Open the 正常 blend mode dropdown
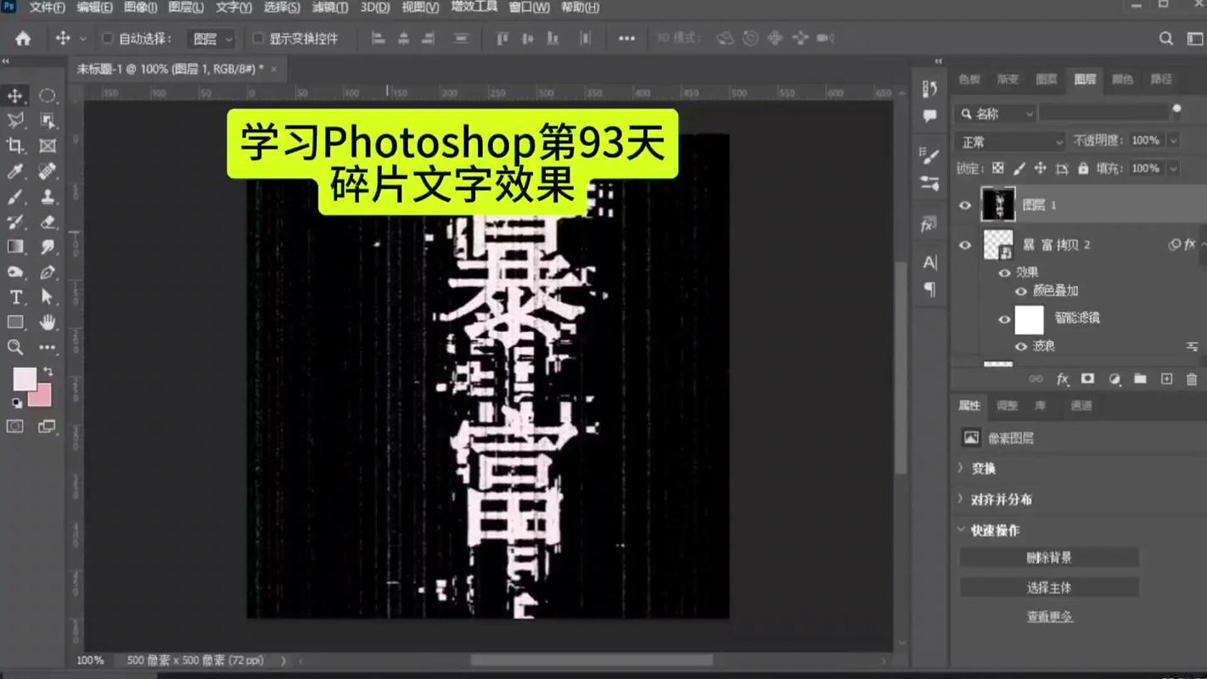Viewport: 1207px width, 679px height. [1009, 141]
